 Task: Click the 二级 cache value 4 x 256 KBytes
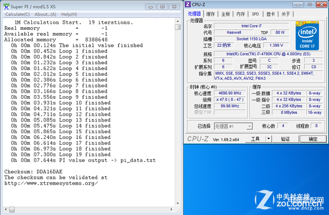point(289,106)
